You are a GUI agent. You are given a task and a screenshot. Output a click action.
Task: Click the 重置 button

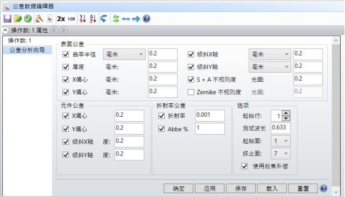pyautogui.click(x=303, y=188)
